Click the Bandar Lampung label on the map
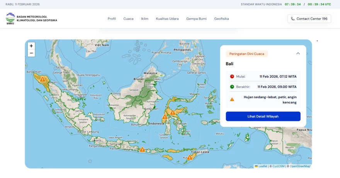340x178 pixels. pos(88,131)
